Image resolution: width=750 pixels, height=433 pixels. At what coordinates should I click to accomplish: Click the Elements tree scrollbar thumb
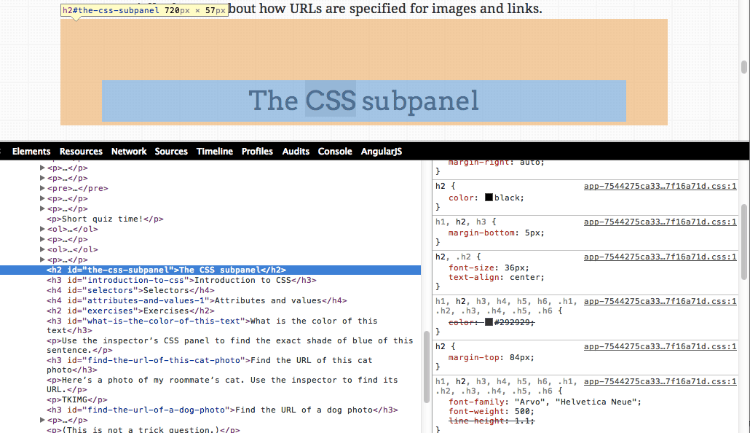426,367
